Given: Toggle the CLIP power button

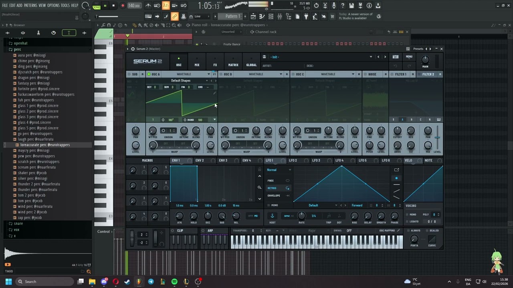Looking at the screenshot, I should pyautogui.click(x=173, y=231).
